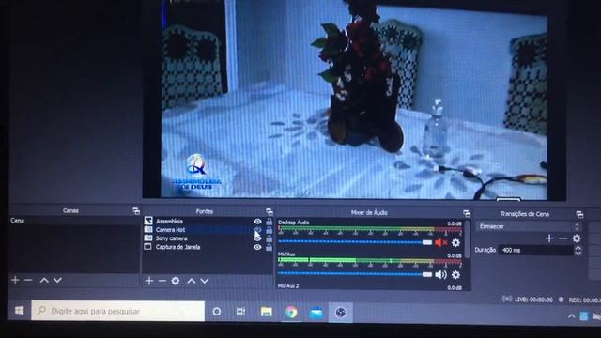Viewport: 601px width, 338px height.
Task: Lock the Camera Not source
Action: pyautogui.click(x=270, y=230)
